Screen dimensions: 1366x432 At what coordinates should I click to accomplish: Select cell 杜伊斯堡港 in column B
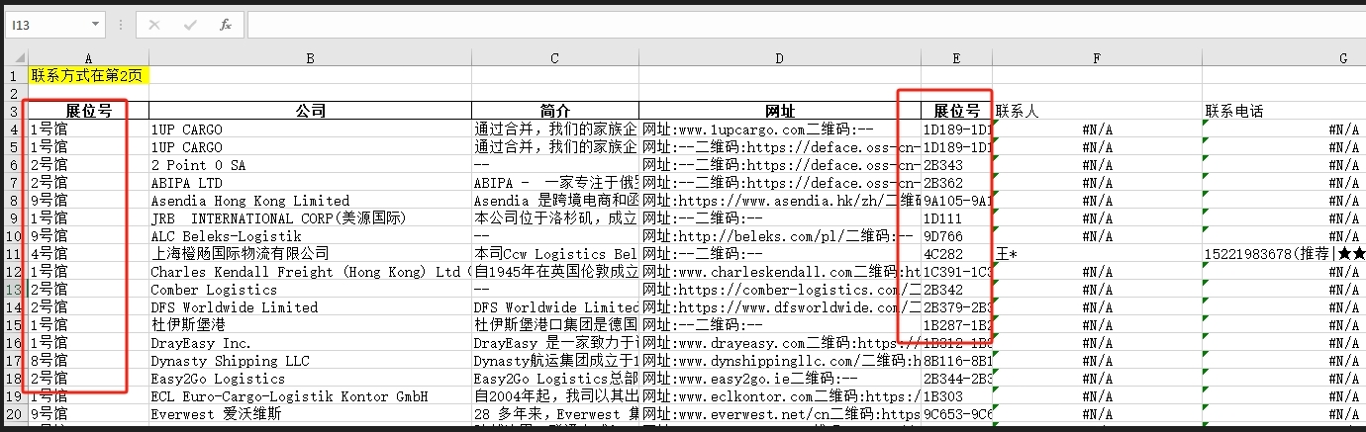coord(310,324)
